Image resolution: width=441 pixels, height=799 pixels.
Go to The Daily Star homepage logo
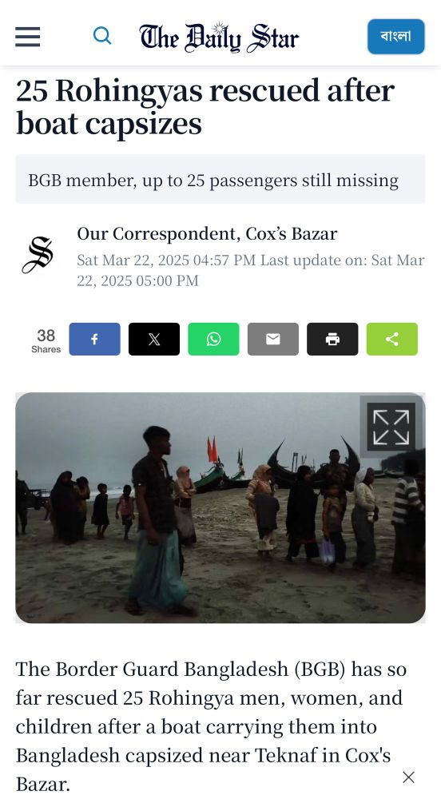click(x=219, y=38)
